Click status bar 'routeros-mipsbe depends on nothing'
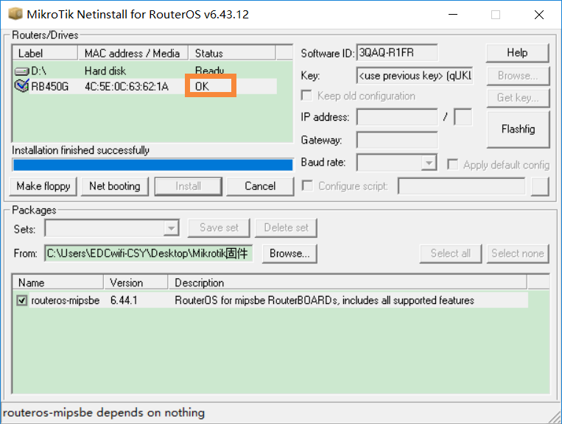 coord(104,412)
